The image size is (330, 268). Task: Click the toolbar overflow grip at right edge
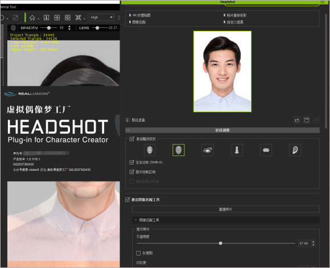pos(119,18)
